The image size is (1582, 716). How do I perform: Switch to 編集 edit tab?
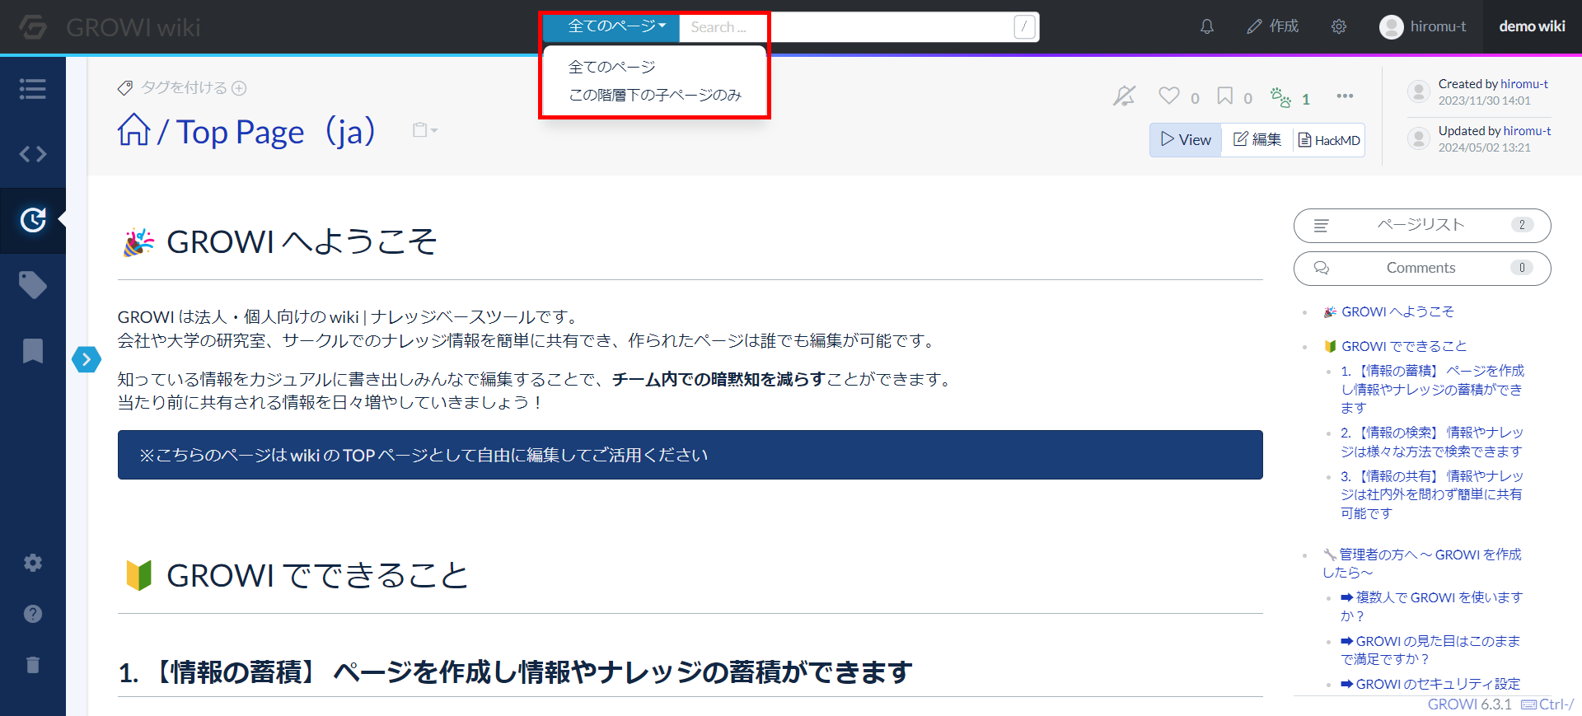coord(1257,139)
